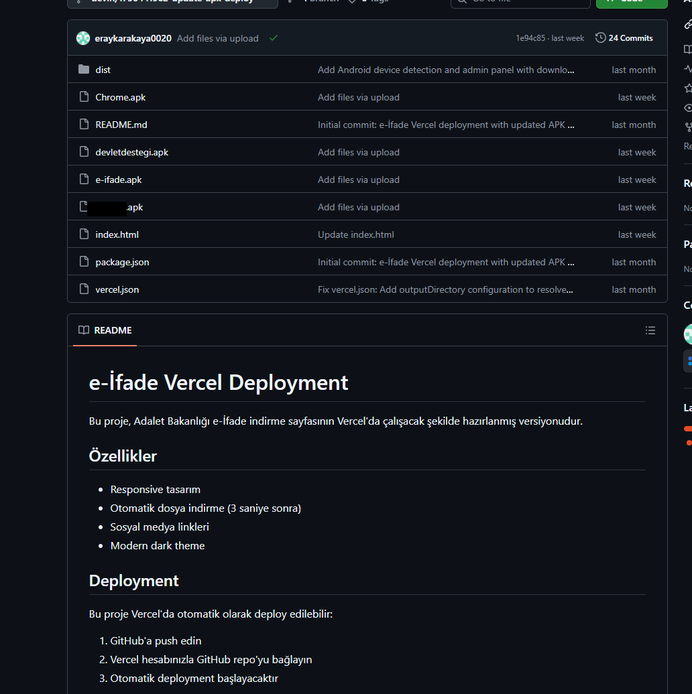Open the README table of contents icon

click(650, 330)
